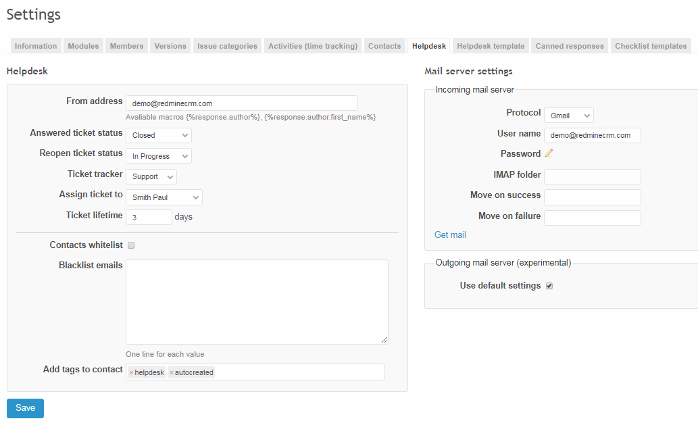This screenshot has height=423, width=698.
Task: Open the Checklist templates tab
Action: pos(651,45)
